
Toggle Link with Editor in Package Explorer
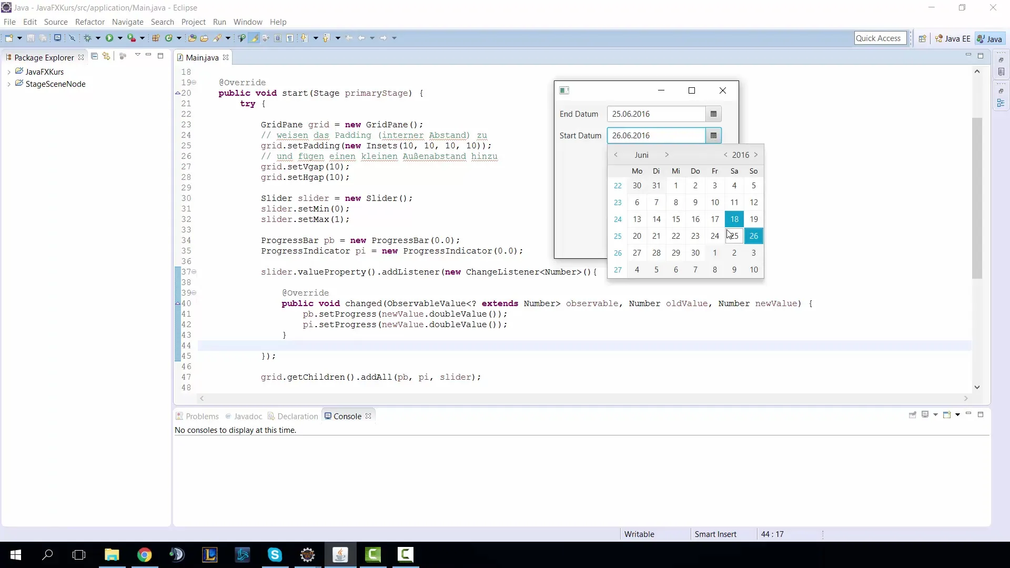pyautogui.click(x=106, y=56)
